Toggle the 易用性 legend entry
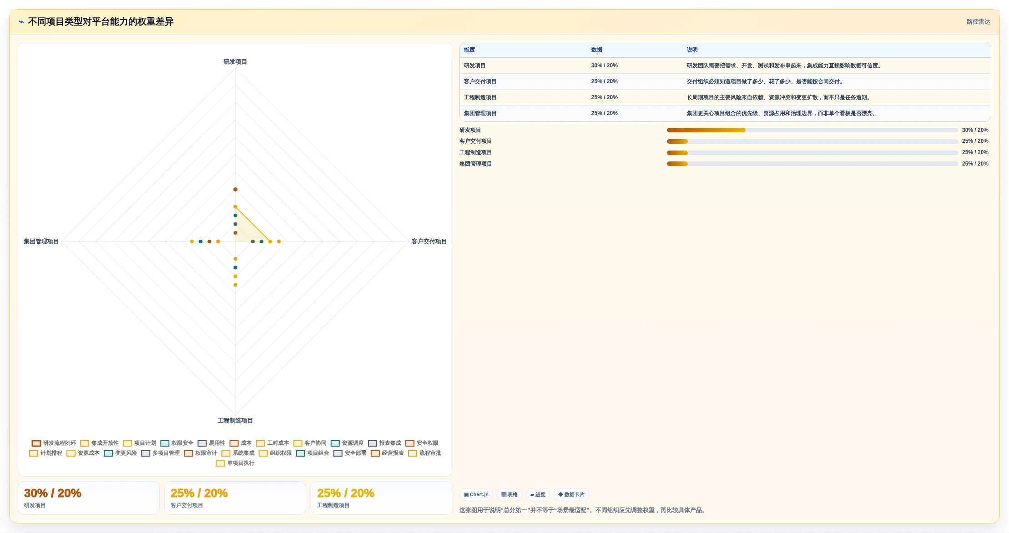Screen dimensions: 1009x533 pos(211,443)
